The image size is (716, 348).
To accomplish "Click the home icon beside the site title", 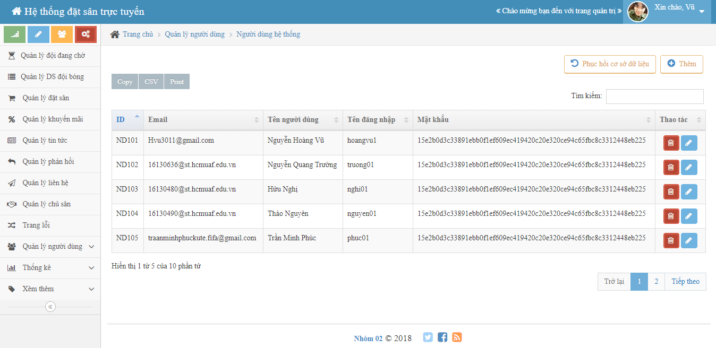I will [x=16, y=11].
